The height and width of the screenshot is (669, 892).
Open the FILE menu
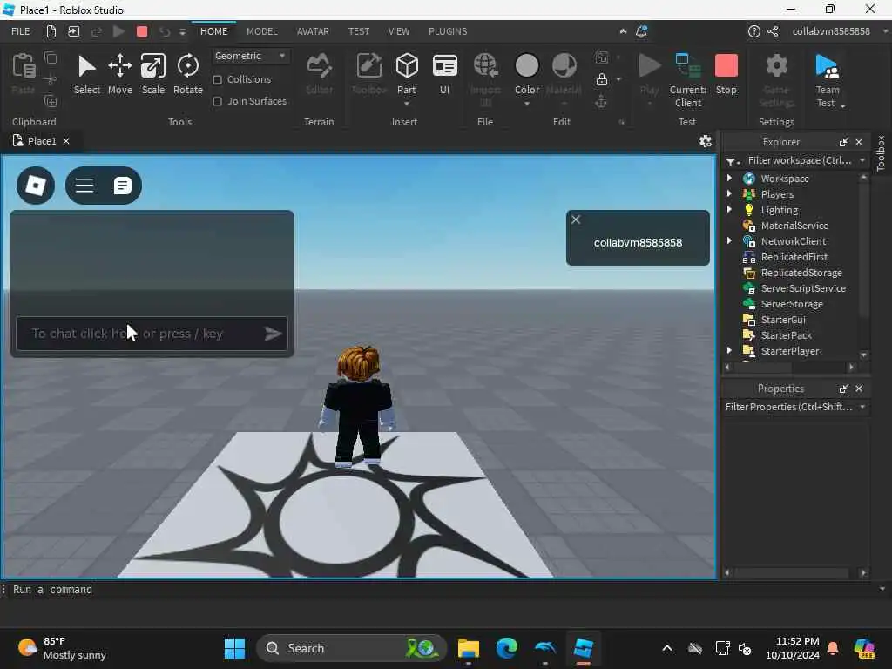pyautogui.click(x=21, y=31)
